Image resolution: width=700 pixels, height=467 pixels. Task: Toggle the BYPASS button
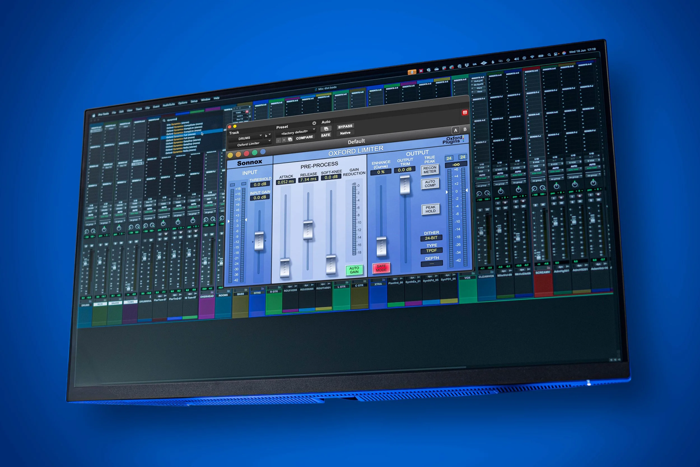click(345, 126)
